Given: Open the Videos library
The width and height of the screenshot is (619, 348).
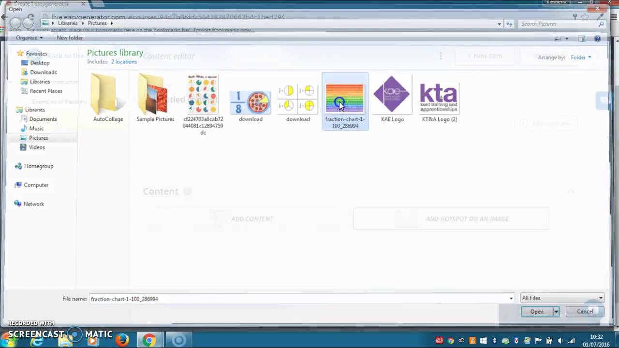Looking at the screenshot, I should 37,147.
